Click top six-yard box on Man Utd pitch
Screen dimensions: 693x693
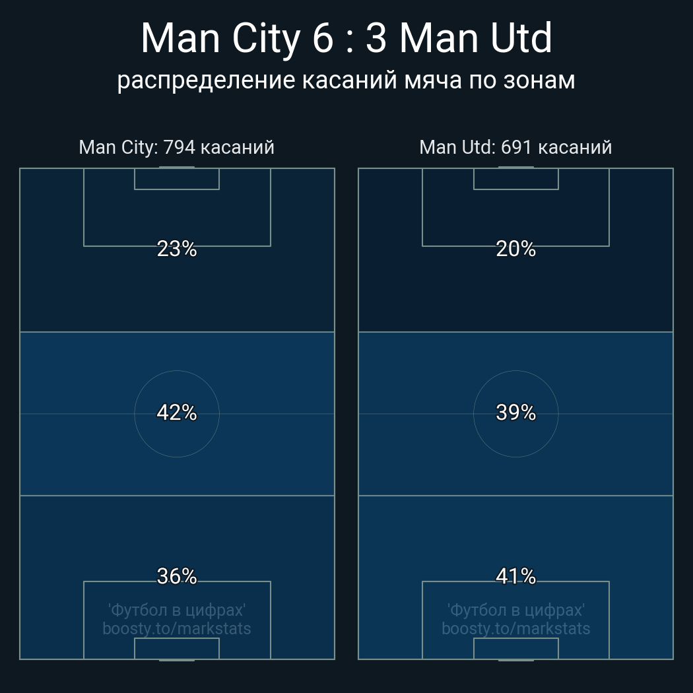coord(515,179)
